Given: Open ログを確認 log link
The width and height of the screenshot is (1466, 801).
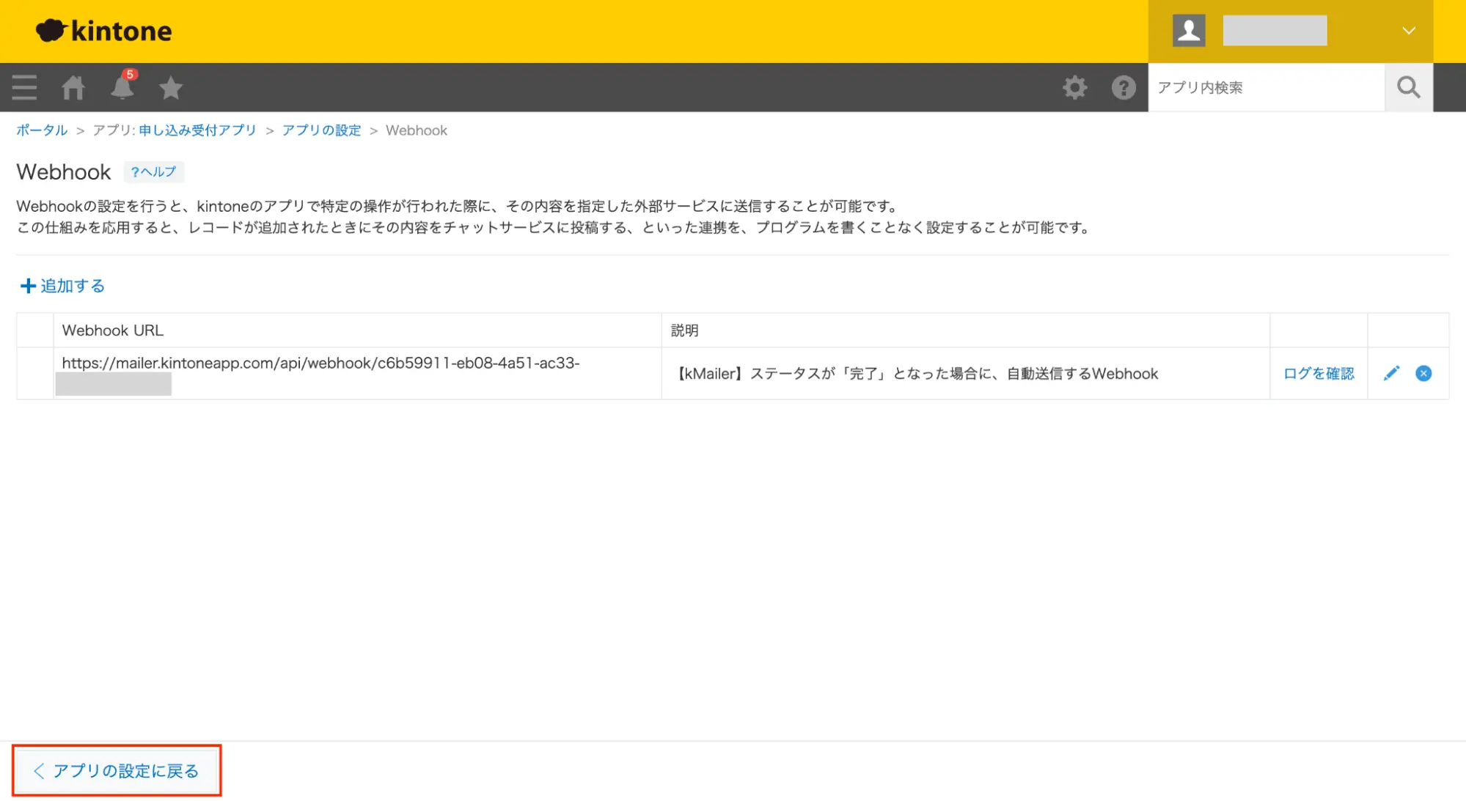Looking at the screenshot, I should (x=1318, y=373).
